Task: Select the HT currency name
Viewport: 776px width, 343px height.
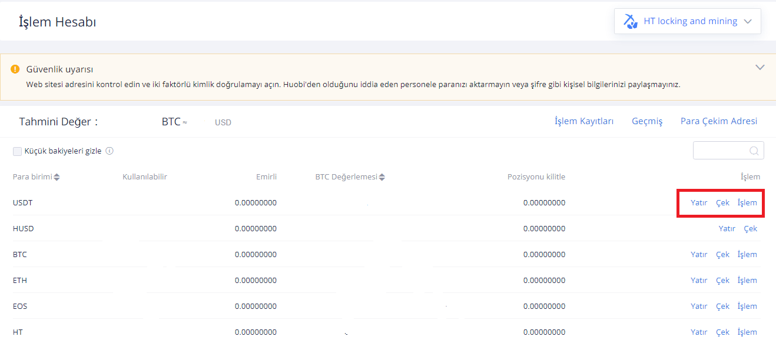Action: [x=18, y=332]
